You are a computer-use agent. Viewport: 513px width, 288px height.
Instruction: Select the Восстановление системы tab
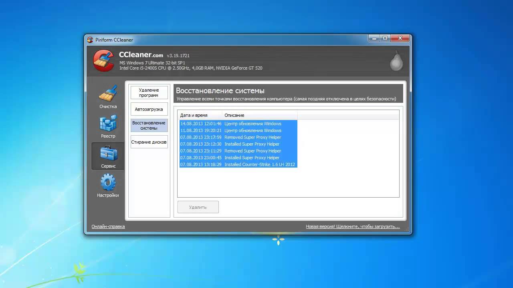coord(149,125)
